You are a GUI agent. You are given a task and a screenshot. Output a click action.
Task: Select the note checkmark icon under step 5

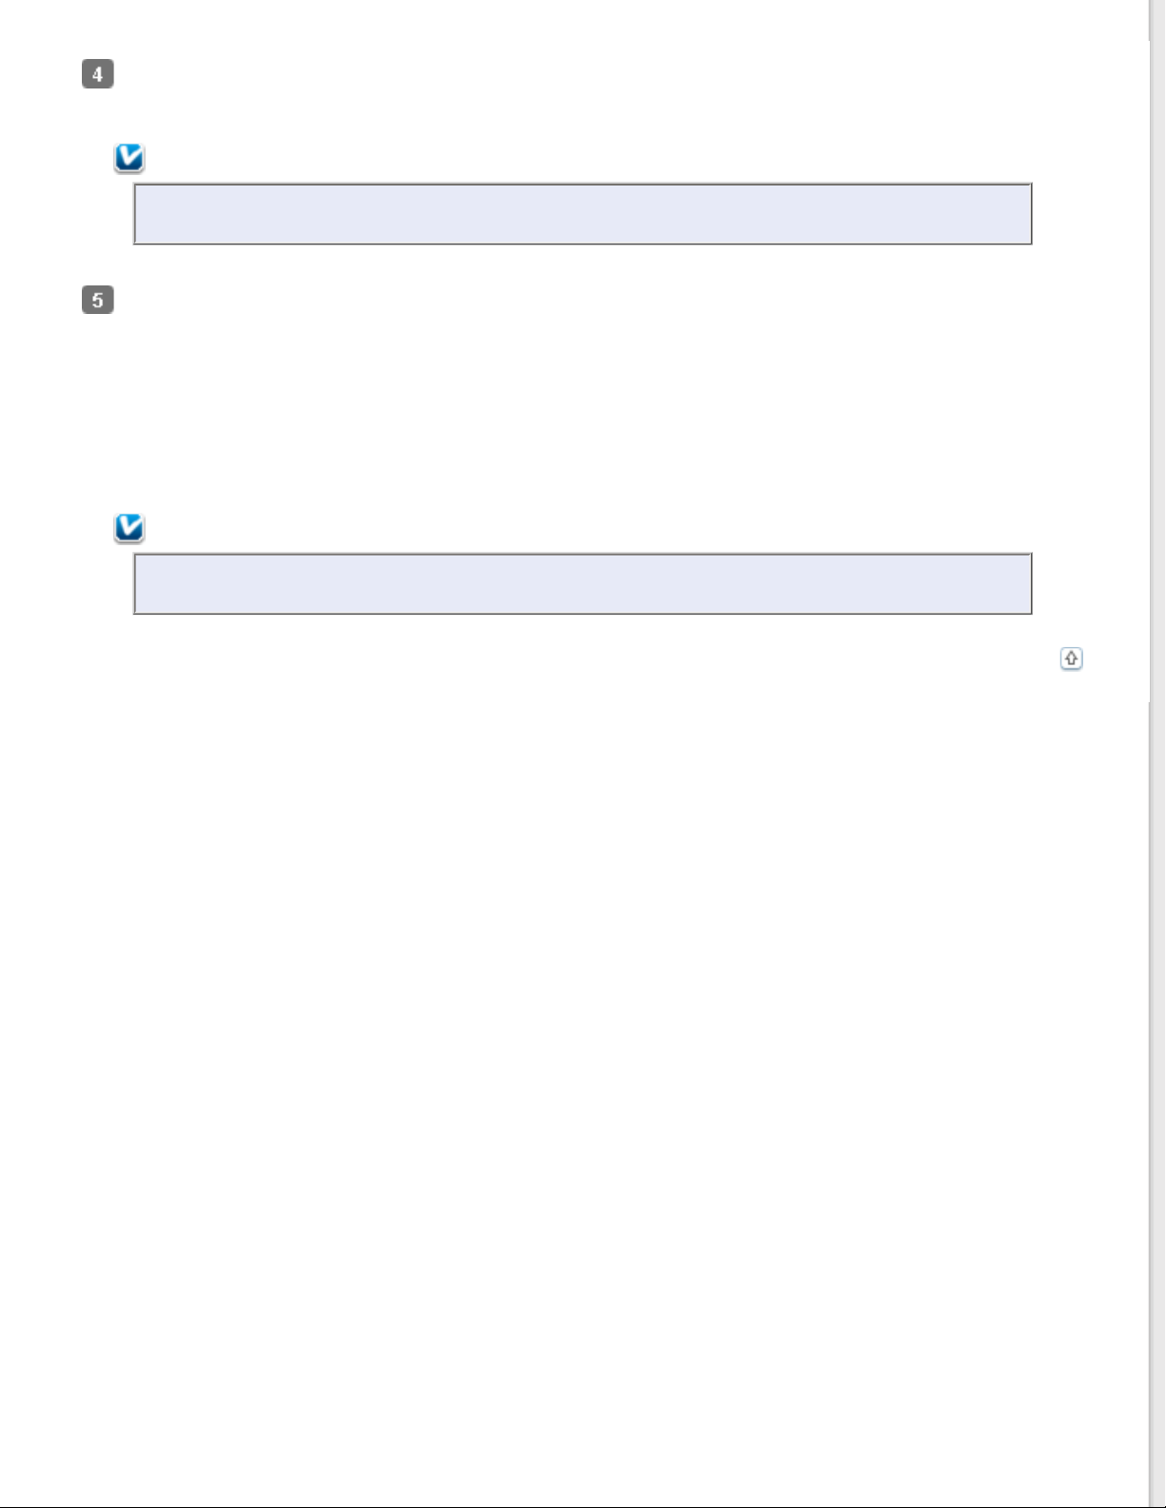click(x=128, y=528)
